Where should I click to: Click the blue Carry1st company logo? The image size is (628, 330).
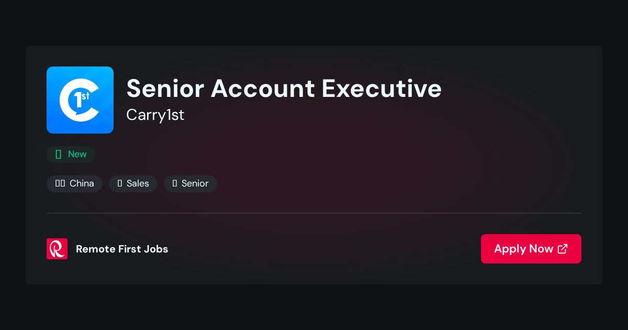pos(80,100)
